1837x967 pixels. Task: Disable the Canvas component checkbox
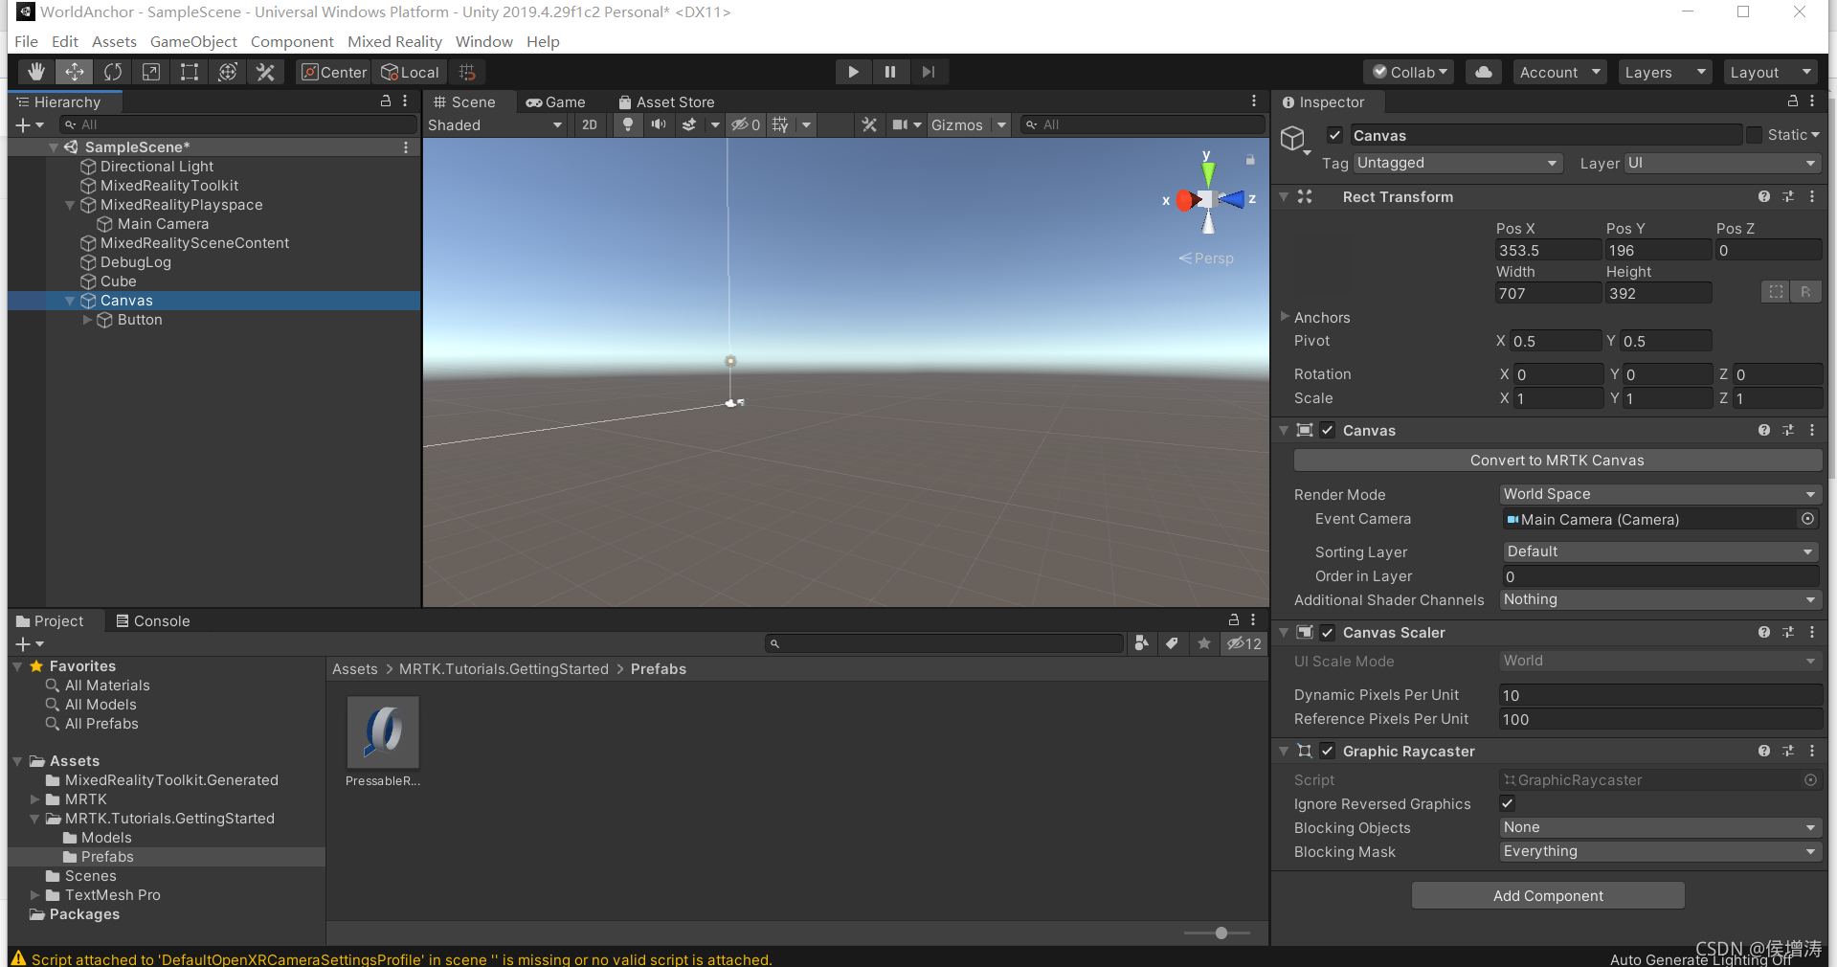pyautogui.click(x=1327, y=430)
